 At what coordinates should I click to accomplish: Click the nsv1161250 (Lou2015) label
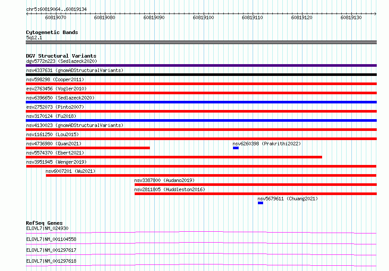52,134
